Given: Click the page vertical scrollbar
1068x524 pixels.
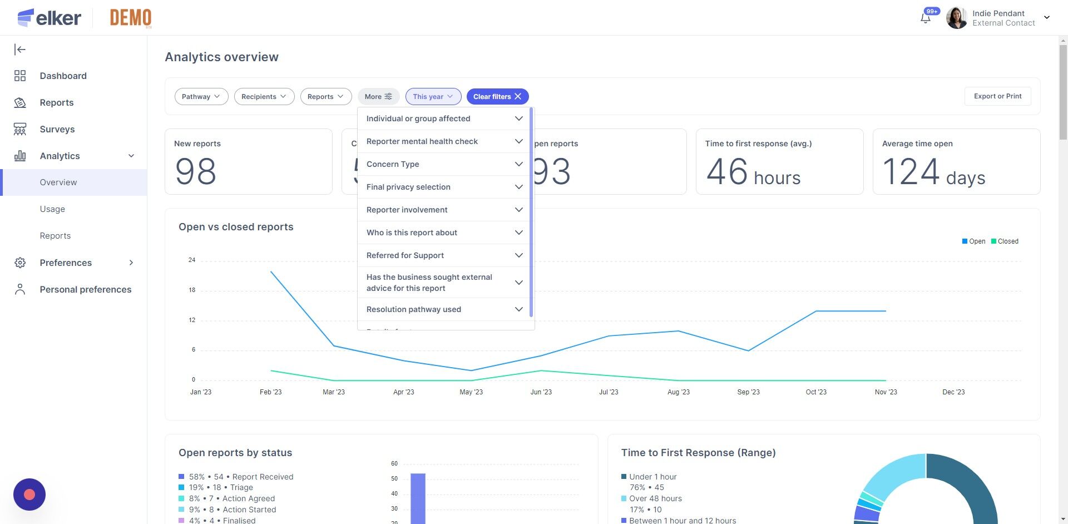Looking at the screenshot, I should pos(1063,92).
